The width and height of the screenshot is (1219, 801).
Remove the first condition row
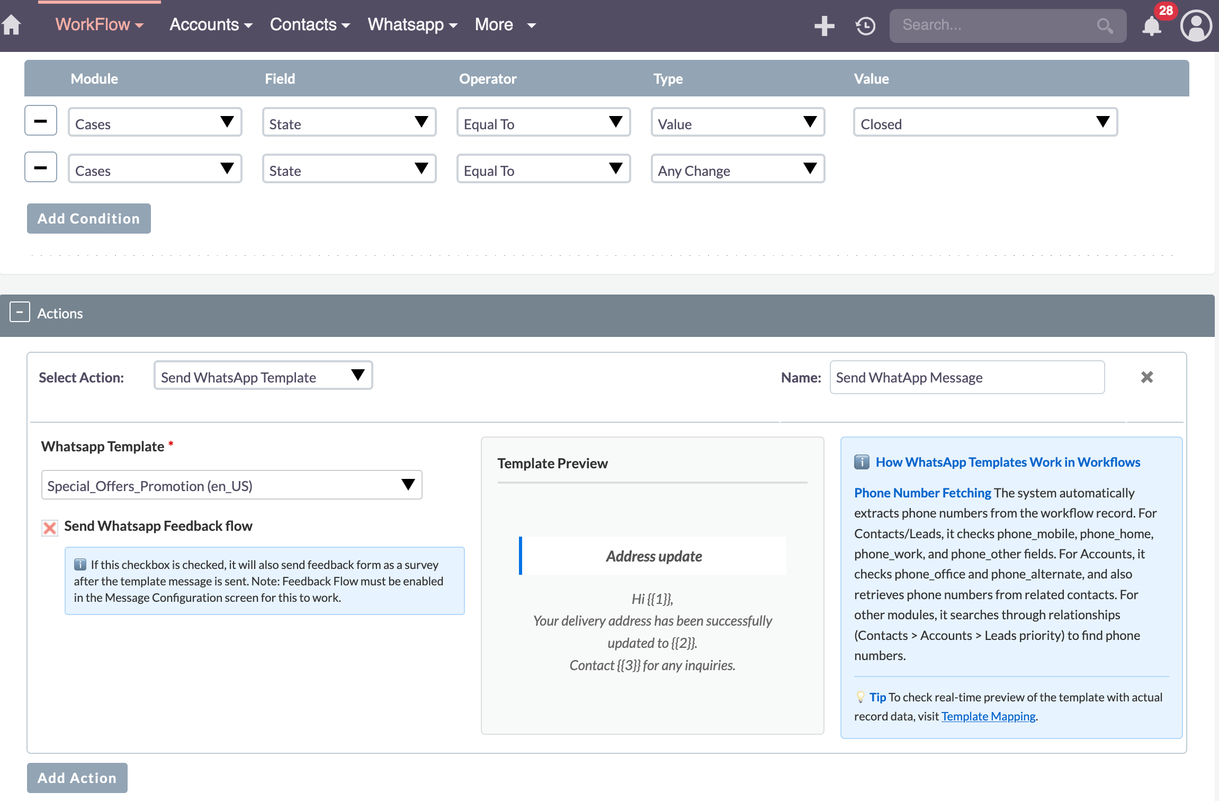[41, 121]
